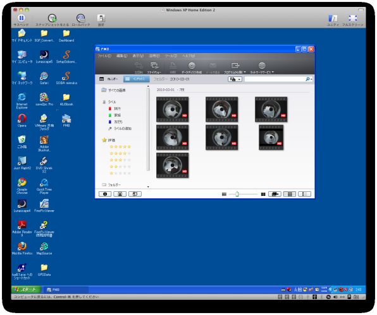The image size is (377, 315).
Task: Open the Google Chrome desktop shortcut
Action: coord(22,186)
